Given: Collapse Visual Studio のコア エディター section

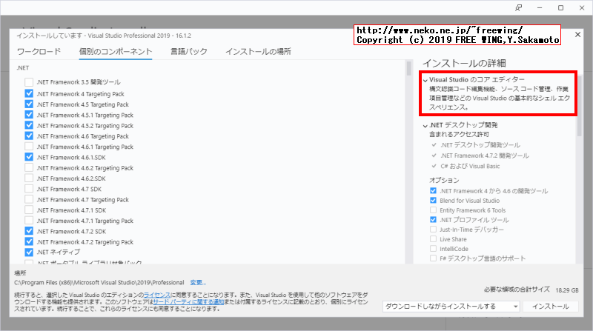Looking at the screenshot, I should (425, 80).
